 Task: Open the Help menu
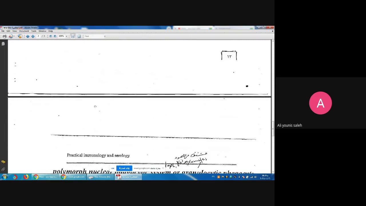(x=51, y=31)
